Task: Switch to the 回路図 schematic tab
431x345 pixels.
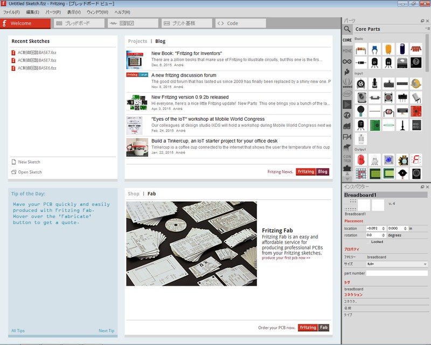Action: 133,23
